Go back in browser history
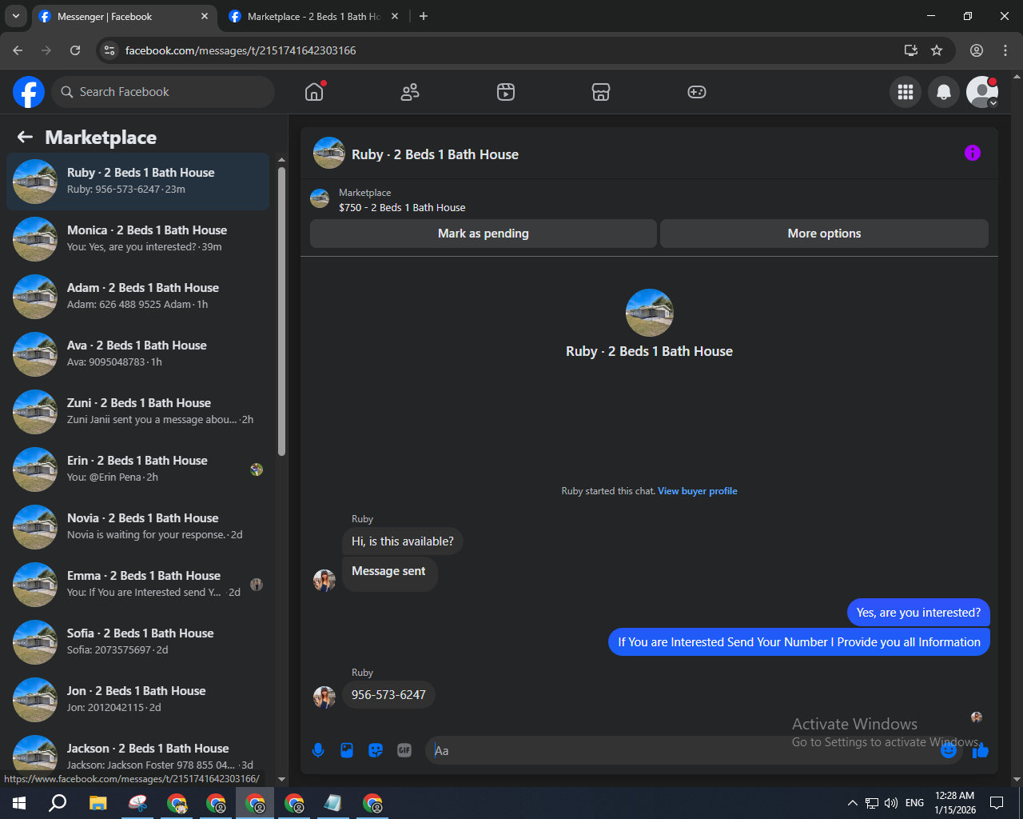The width and height of the screenshot is (1023, 819). coord(18,50)
